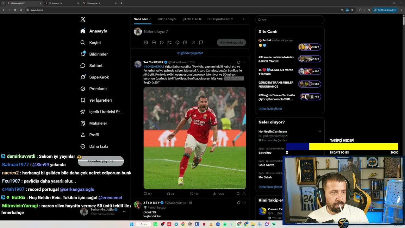Viewport: 405px width, 228px height.
Task: Reload the current page
Action: (15, 10)
